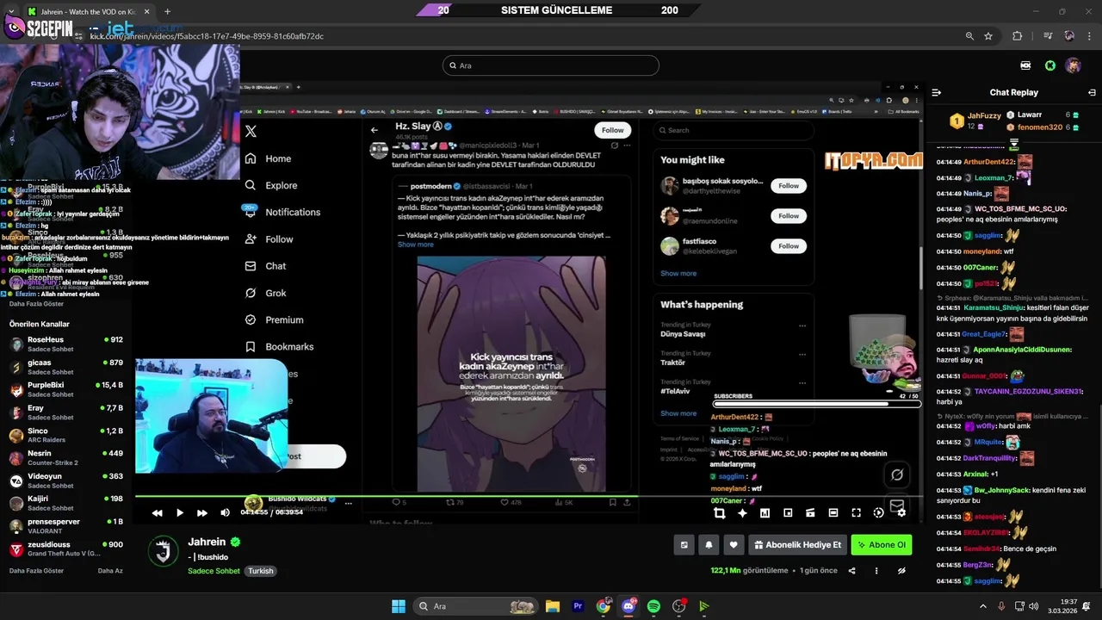Play the paused Jahrein VOD

[180, 513]
